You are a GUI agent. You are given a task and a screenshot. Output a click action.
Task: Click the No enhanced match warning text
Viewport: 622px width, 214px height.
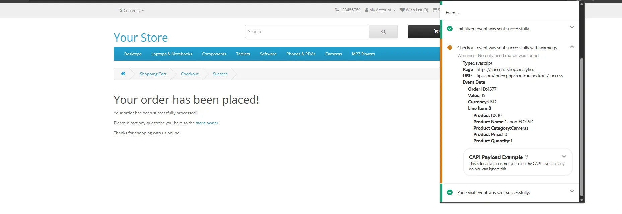(x=498, y=55)
